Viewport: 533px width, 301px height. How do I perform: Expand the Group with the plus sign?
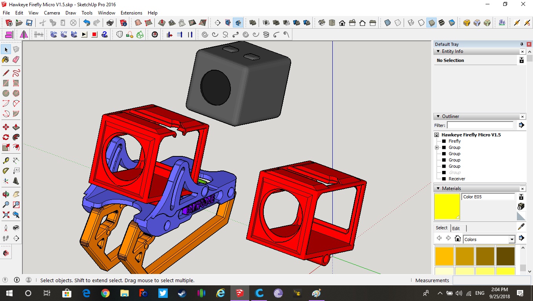(x=437, y=147)
